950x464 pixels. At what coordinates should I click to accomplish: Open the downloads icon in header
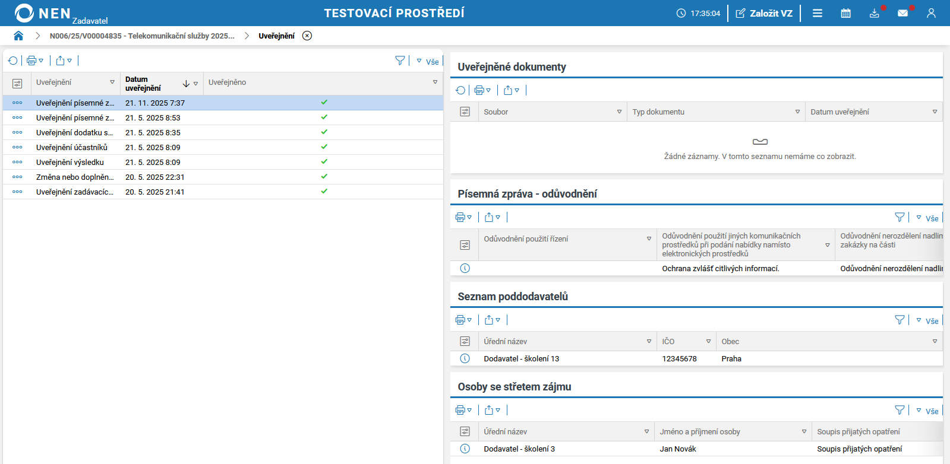[x=874, y=13]
